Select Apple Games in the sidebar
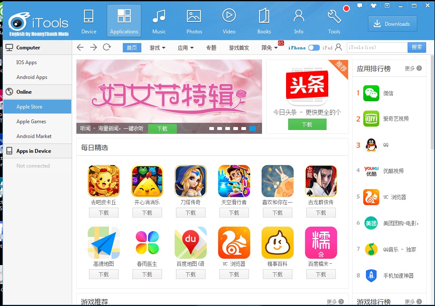 (37, 121)
